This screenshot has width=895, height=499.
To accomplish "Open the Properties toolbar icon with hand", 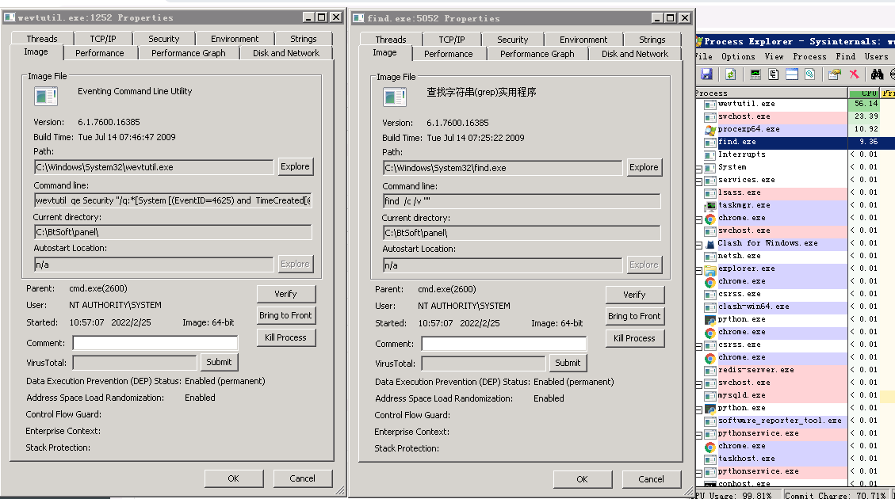I will click(x=835, y=74).
